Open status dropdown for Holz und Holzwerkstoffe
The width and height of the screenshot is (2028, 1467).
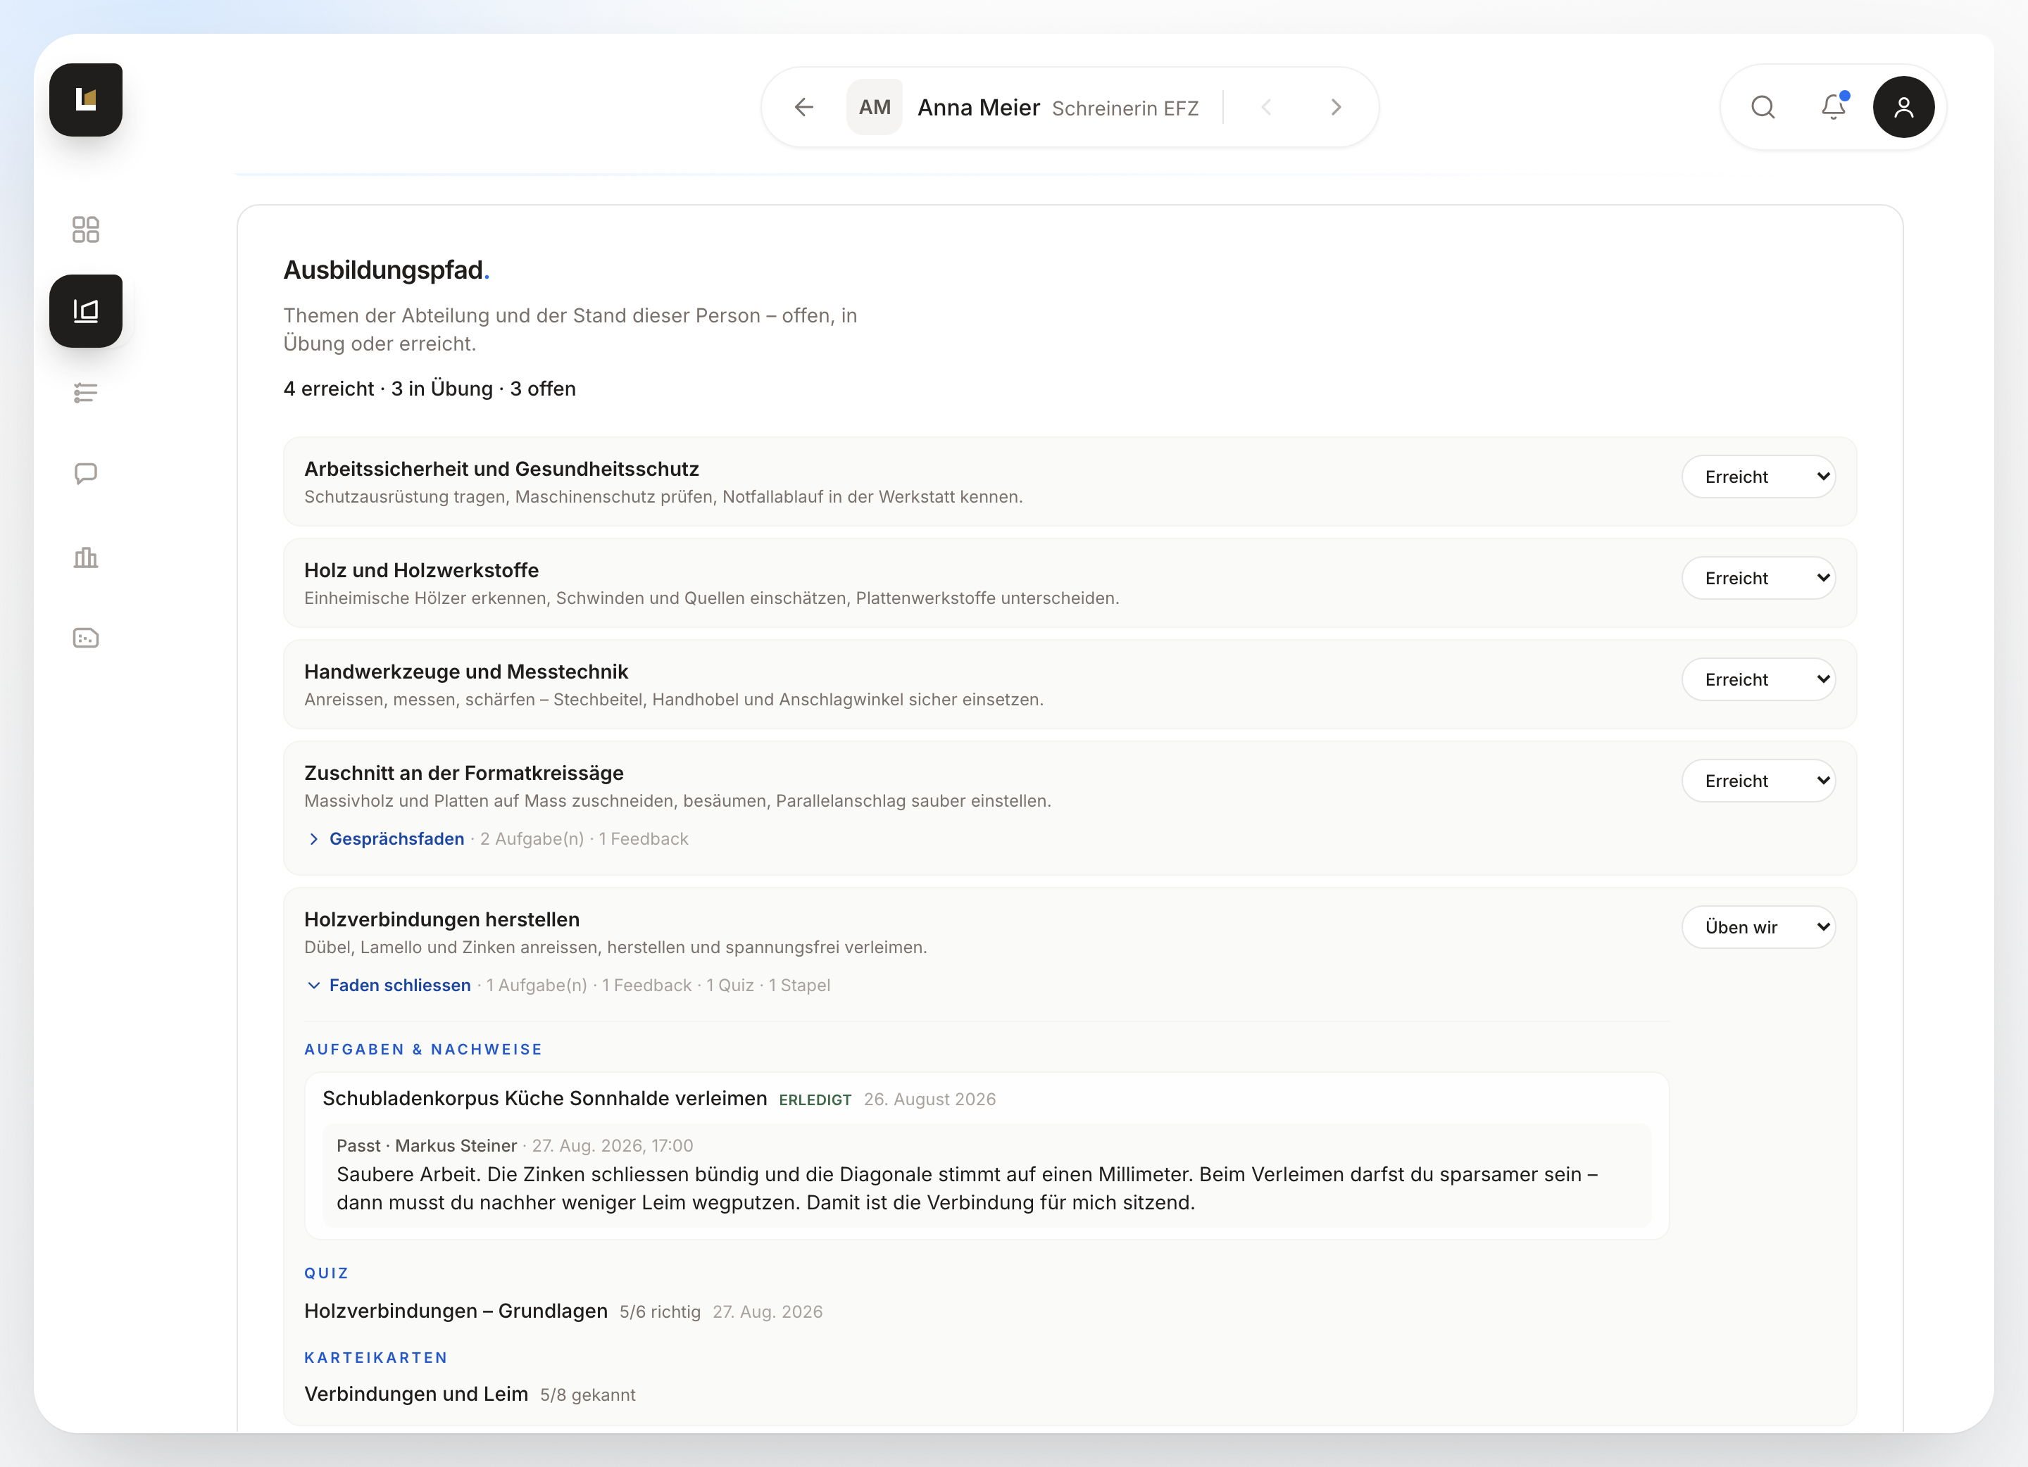click(1759, 579)
